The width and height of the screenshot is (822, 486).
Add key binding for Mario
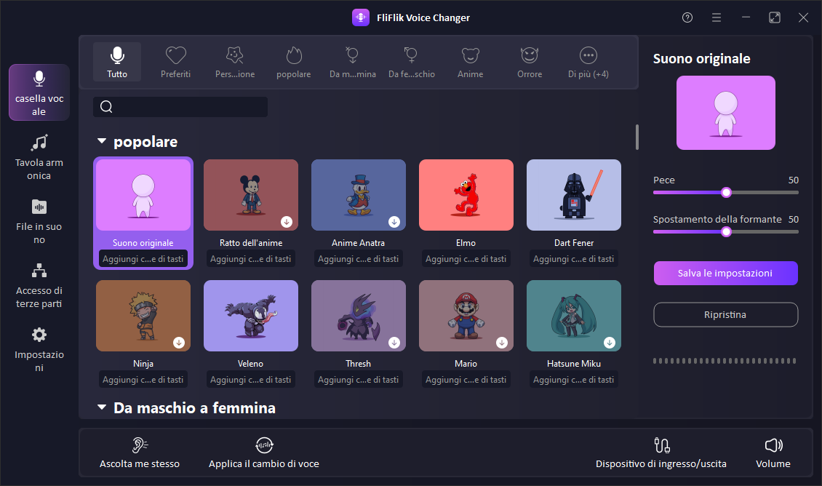pyautogui.click(x=466, y=380)
